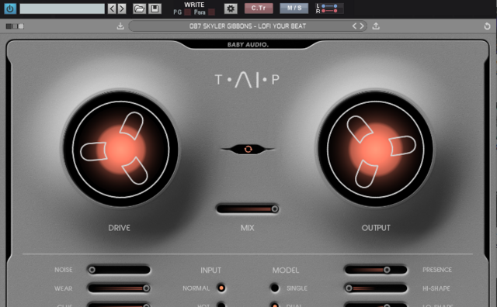Go to next TAIP preset arrow
The width and height of the screenshot is (497, 307).
pos(362,26)
